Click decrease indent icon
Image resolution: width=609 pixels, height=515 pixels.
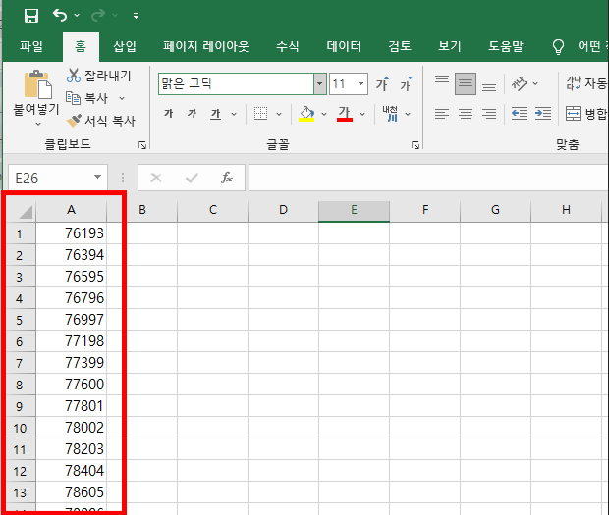click(520, 113)
